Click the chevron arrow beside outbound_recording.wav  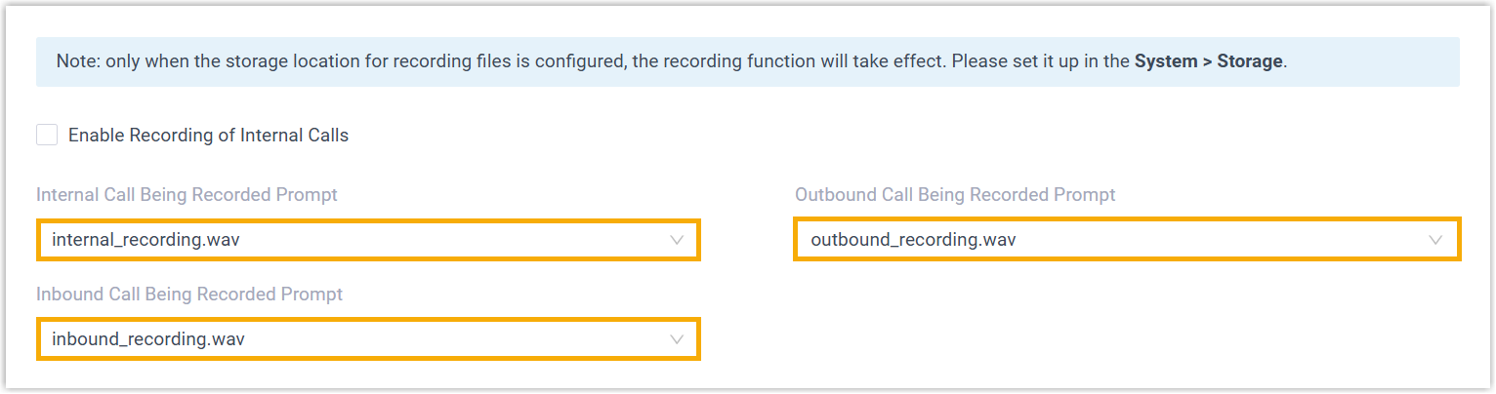click(1435, 240)
